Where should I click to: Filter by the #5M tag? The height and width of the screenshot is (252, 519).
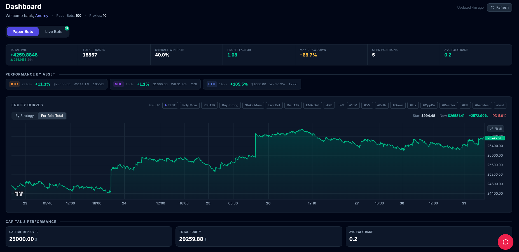pyautogui.click(x=367, y=105)
